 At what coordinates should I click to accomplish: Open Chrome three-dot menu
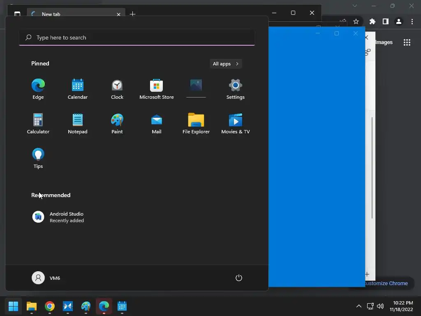coord(412,21)
